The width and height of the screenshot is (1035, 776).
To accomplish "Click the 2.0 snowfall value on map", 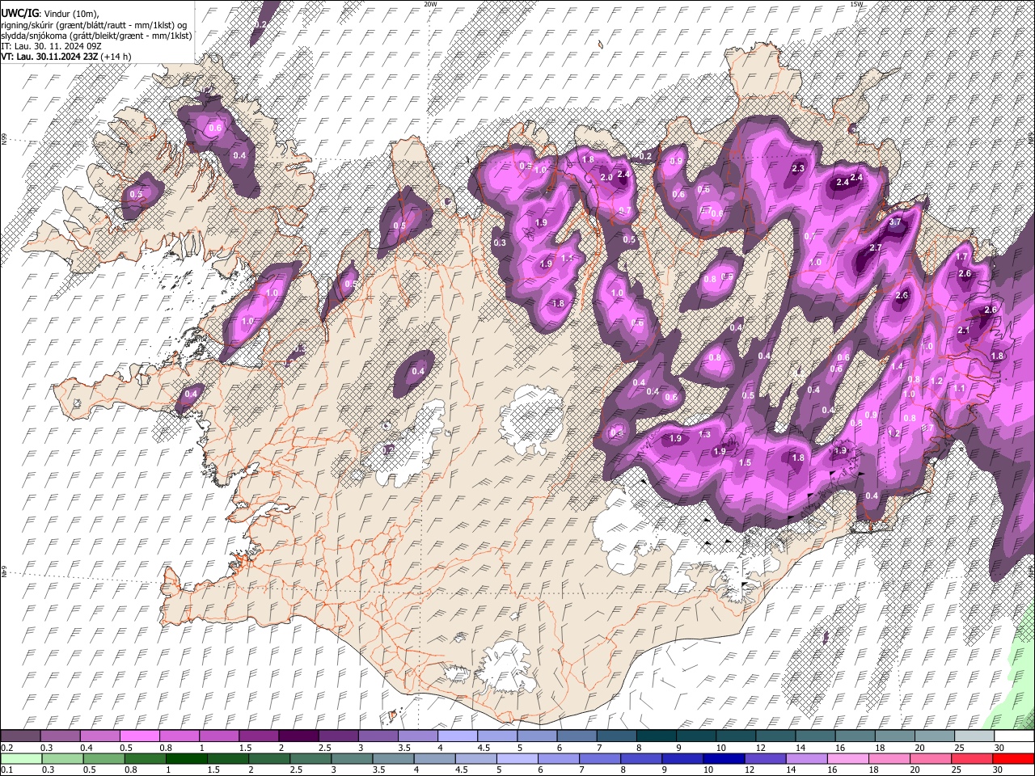I will (x=606, y=177).
